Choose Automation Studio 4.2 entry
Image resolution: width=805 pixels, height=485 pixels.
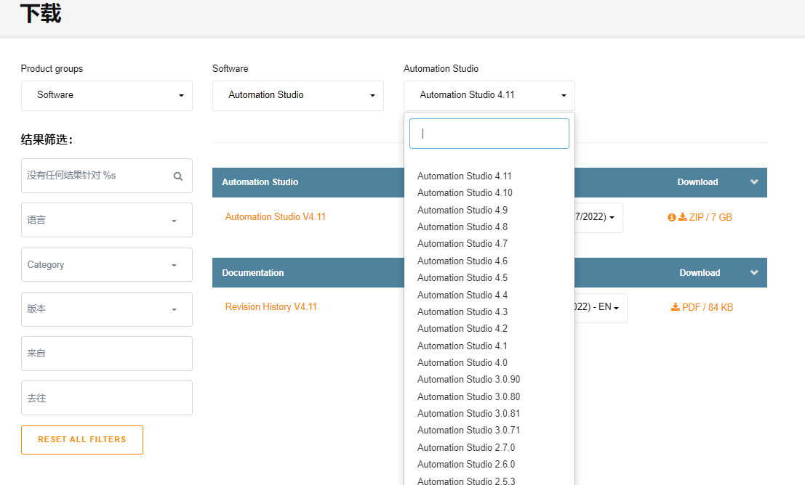pos(462,328)
